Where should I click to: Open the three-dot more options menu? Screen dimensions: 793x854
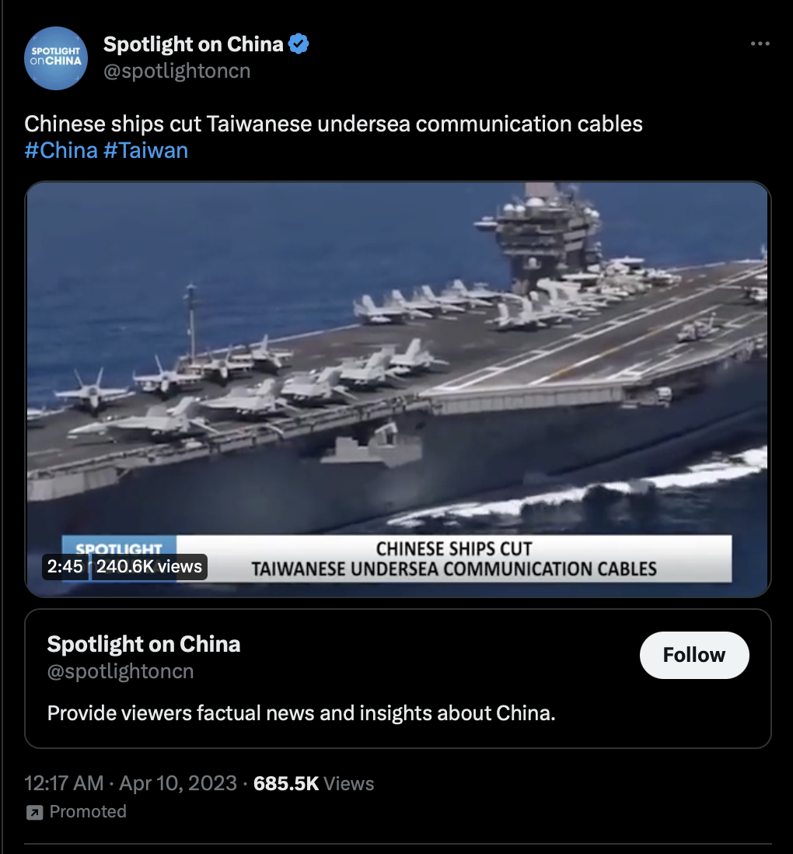click(760, 44)
